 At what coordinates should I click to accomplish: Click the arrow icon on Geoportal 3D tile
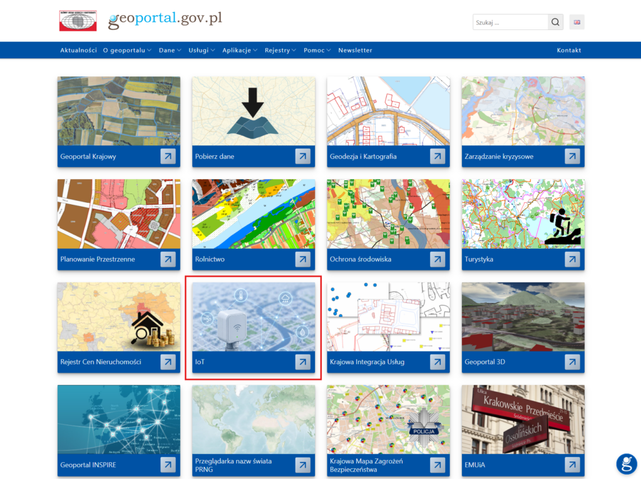572,362
